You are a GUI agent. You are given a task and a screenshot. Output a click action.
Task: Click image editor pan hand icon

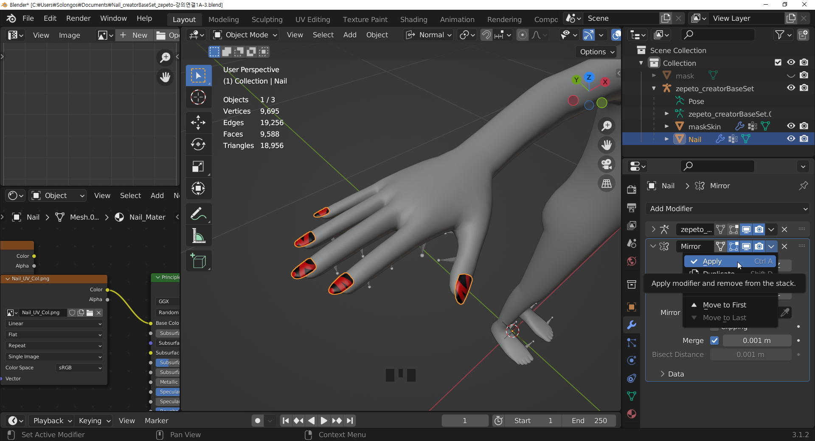tap(165, 77)
